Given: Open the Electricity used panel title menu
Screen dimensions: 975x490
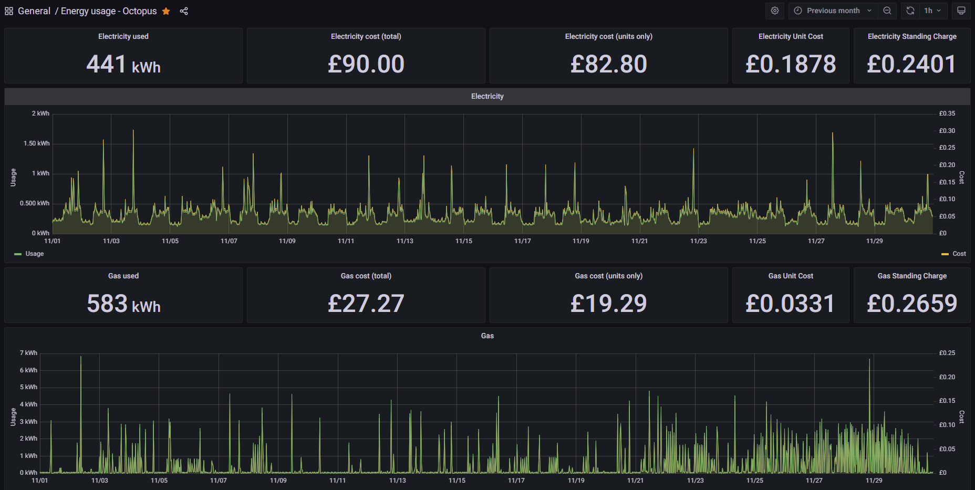Looking at the screenshot, I should pos(123,36).
